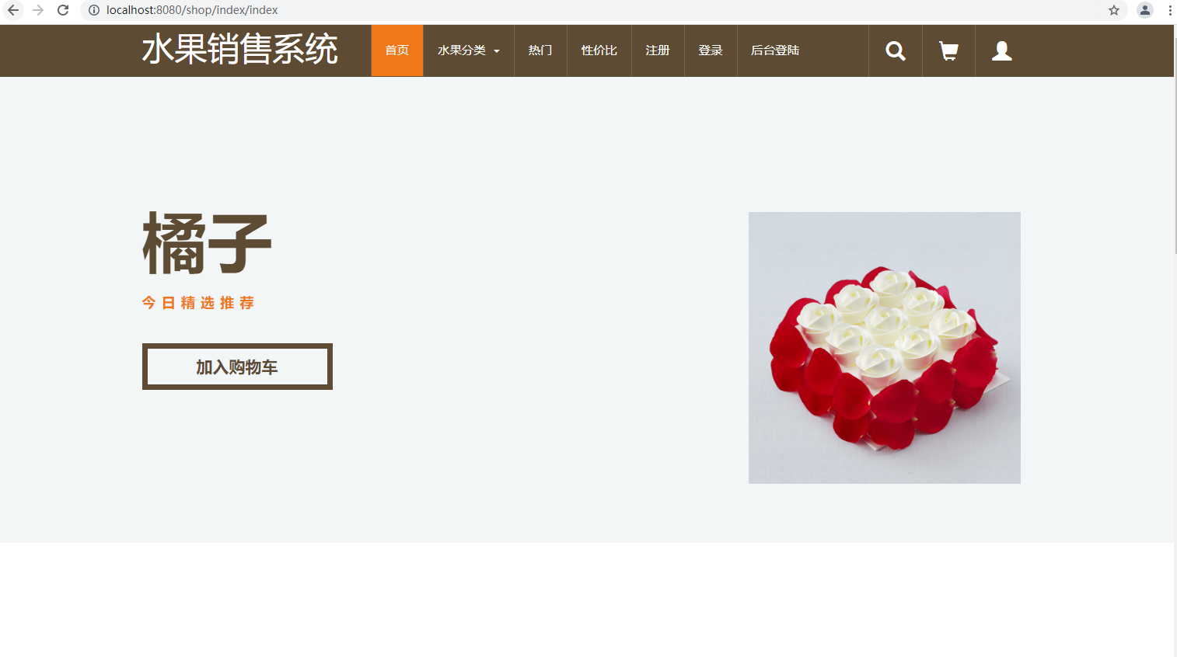This screenshot has height=657, width=1177.
Task: View site information icon in address bar
Action: [x=94, y=10]
